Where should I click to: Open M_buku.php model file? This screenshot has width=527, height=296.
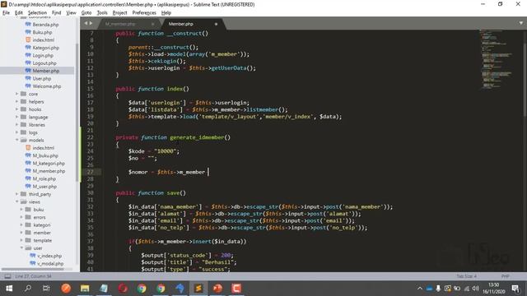pyautogui.click(x=45, y=155)
